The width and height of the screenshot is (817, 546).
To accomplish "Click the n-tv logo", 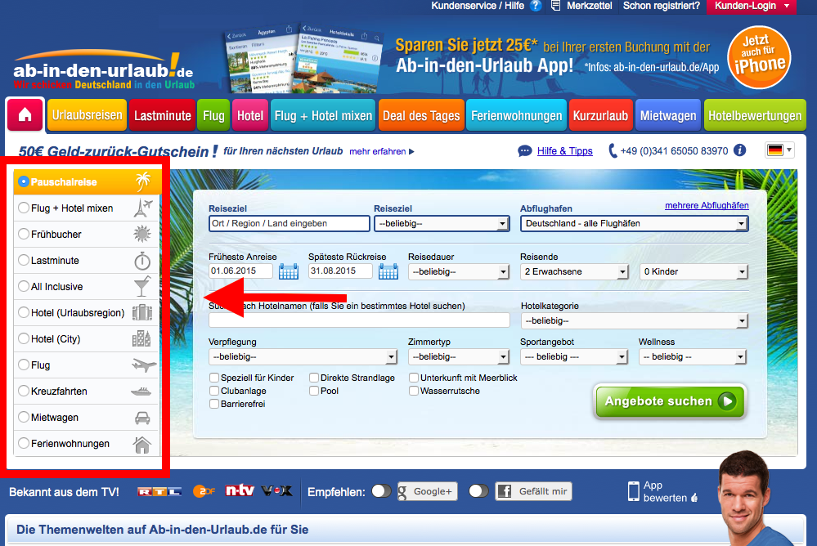I will (240, 490).
